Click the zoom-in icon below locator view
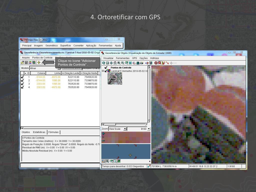The height and width of the screenshot is (192, 256). (107, 161)
